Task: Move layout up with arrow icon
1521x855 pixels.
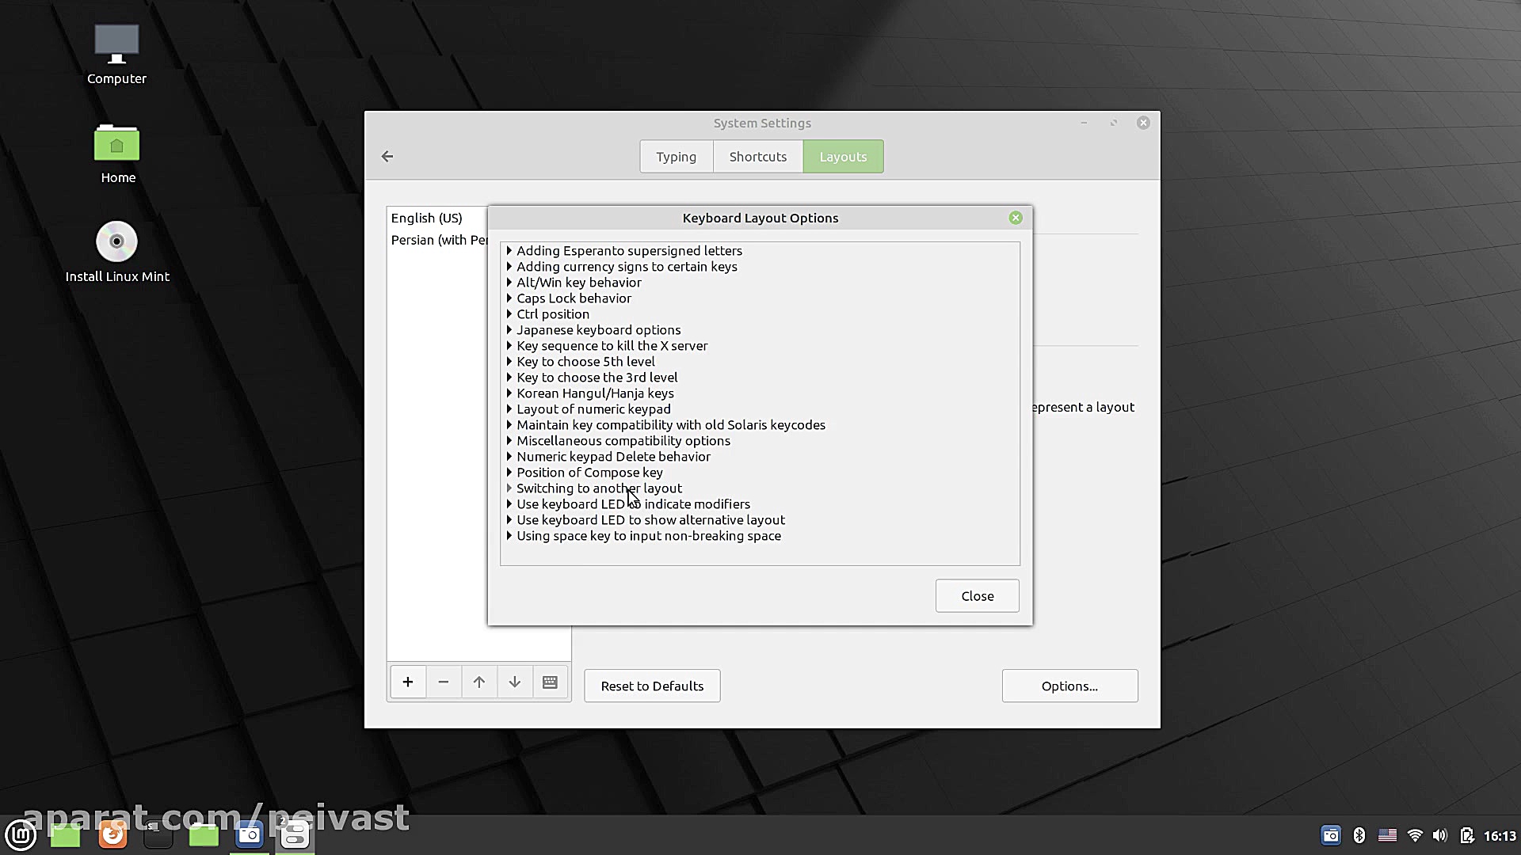Action: [x=479, y=682]
